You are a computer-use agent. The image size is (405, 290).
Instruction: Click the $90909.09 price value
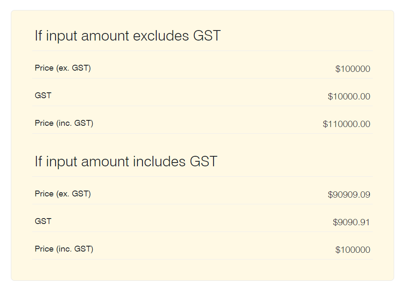click(349, 195)
